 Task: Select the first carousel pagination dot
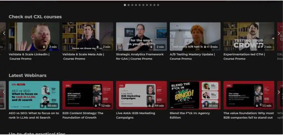coord(125,5)
